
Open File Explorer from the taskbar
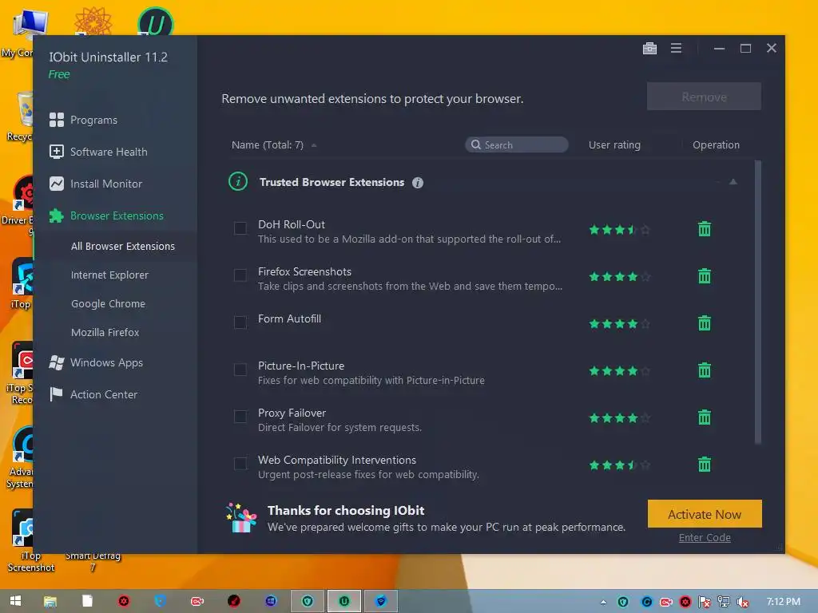point(50,602)
